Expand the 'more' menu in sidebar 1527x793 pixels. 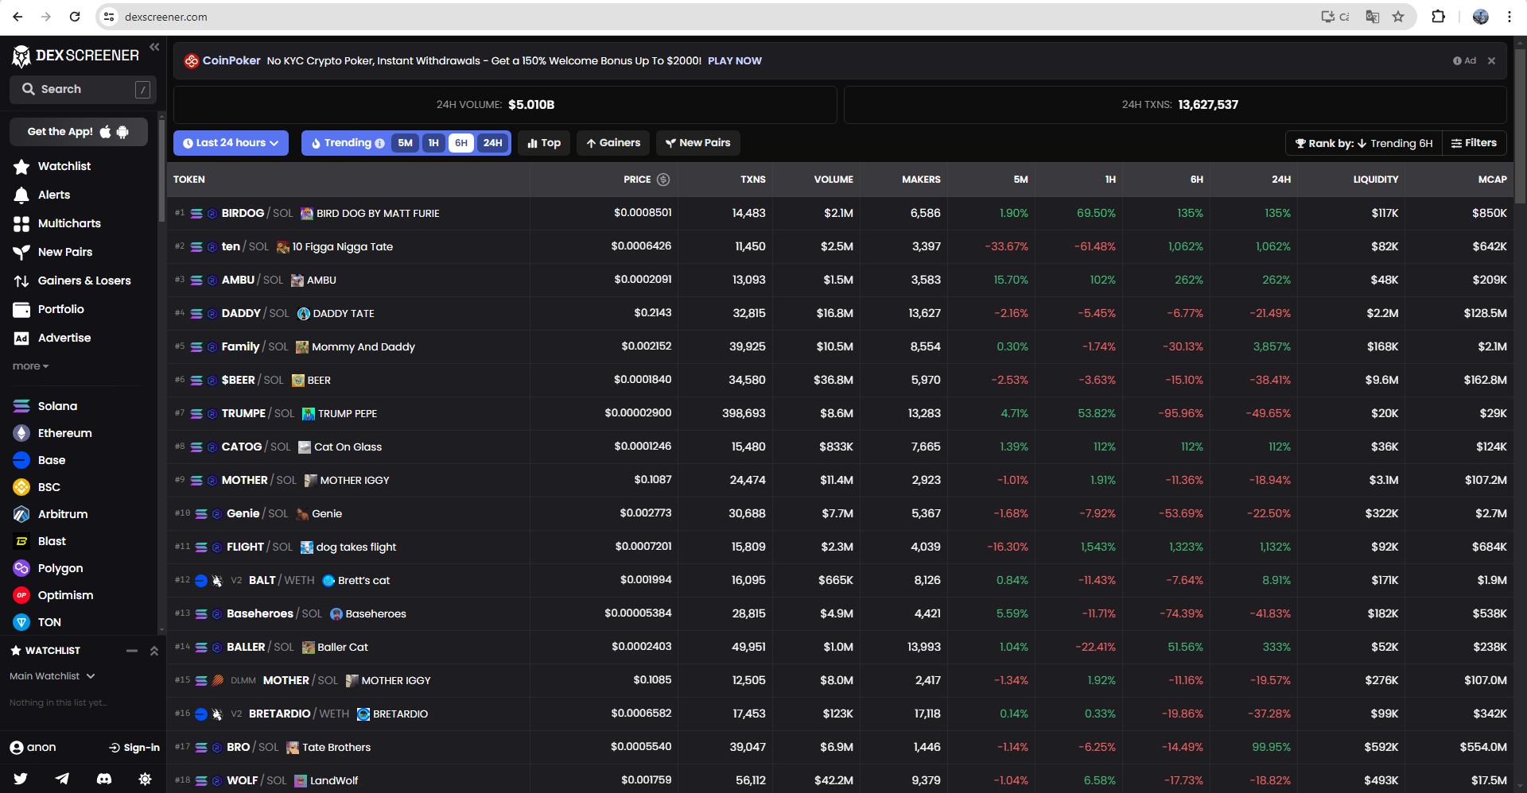pyautogui.click(x=30, y=366)
